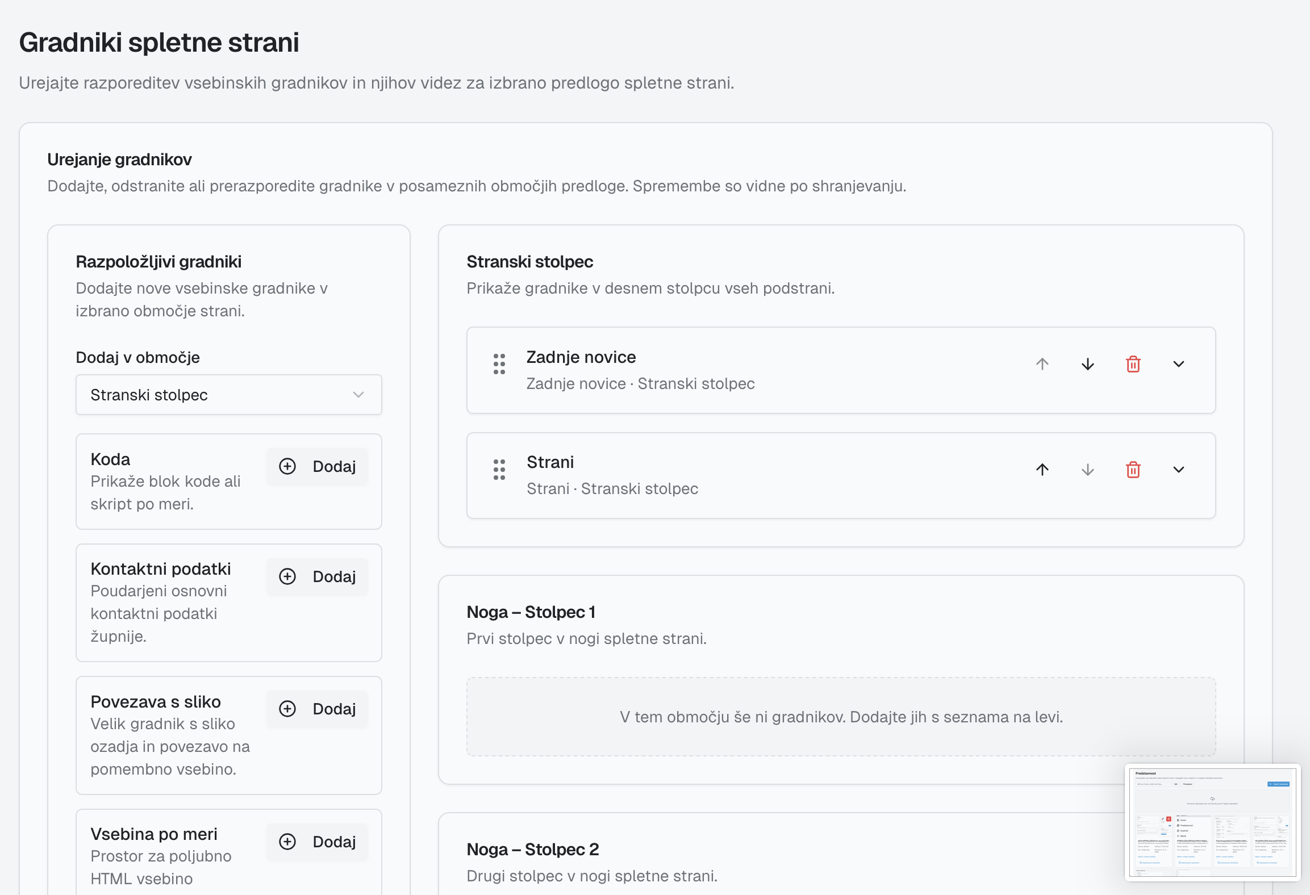The image size is (1310, 895).
Task: Add the Vsebina po meri widget
Action: coord(317,842)
